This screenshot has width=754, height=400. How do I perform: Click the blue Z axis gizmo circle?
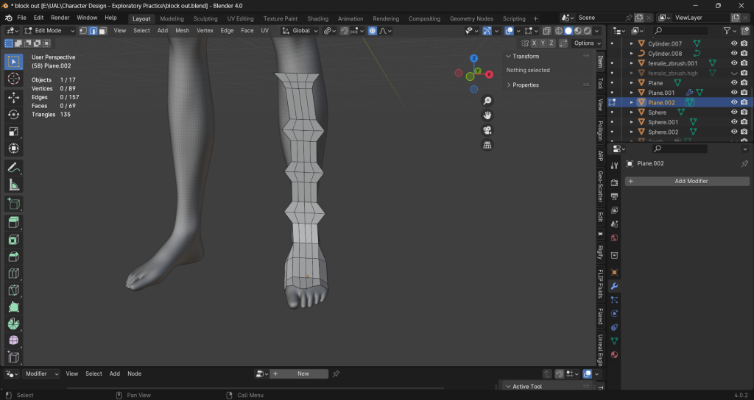pyautogui.click(x=474, y=59)
